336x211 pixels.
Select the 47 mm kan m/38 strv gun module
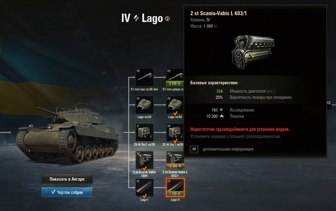click(144, 77)
